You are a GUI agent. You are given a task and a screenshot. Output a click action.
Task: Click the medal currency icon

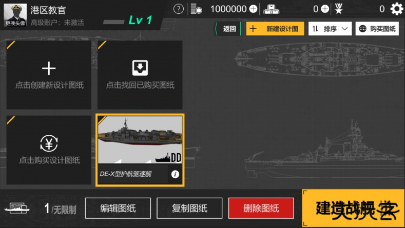(x=338, y=9)
